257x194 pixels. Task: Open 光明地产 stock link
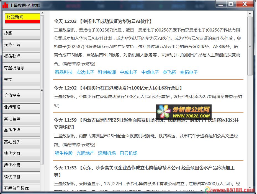pos(85,153)
